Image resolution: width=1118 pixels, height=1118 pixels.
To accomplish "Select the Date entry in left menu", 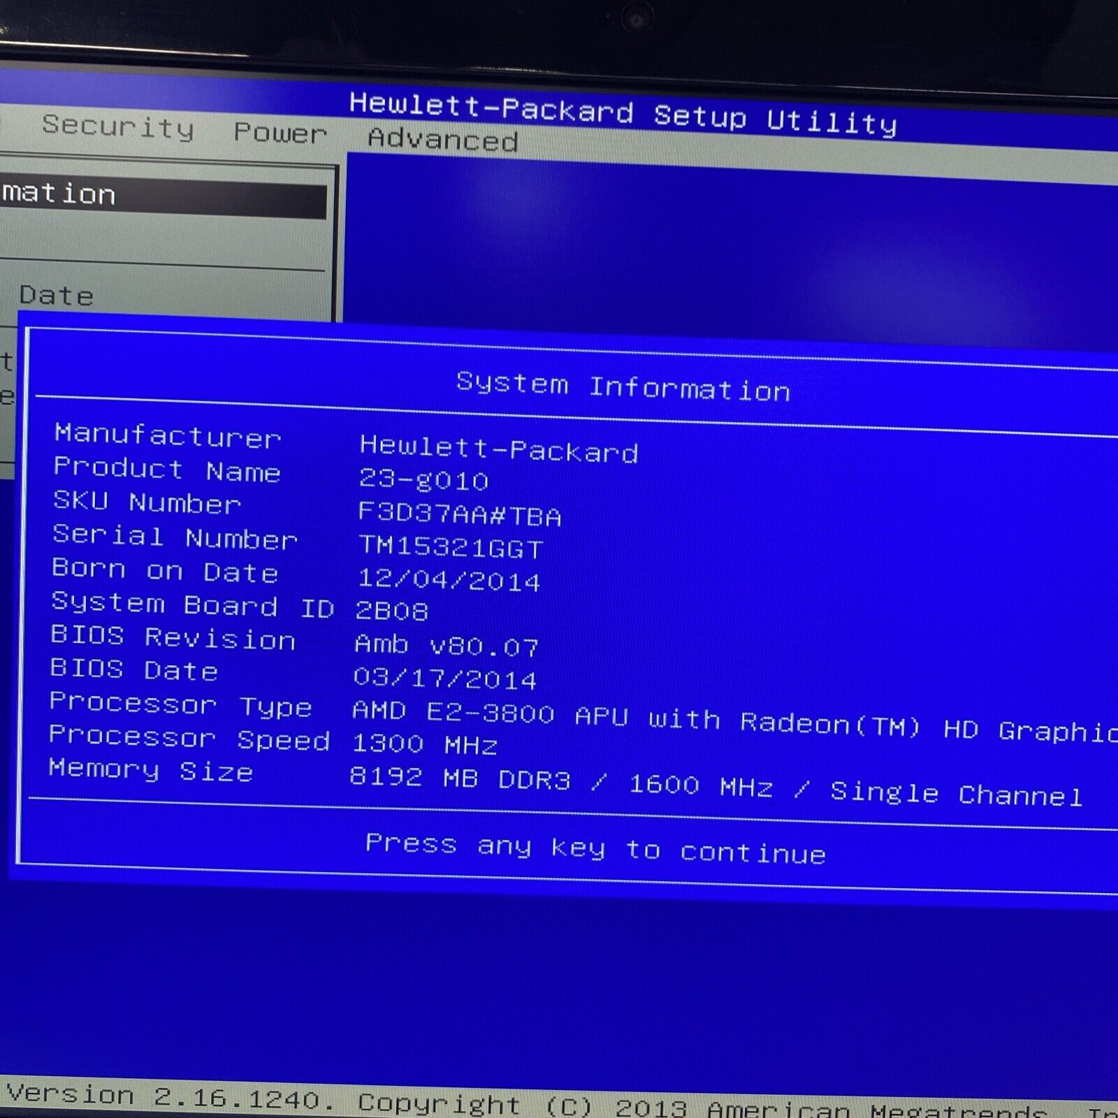I will click(x=56, y=295).
